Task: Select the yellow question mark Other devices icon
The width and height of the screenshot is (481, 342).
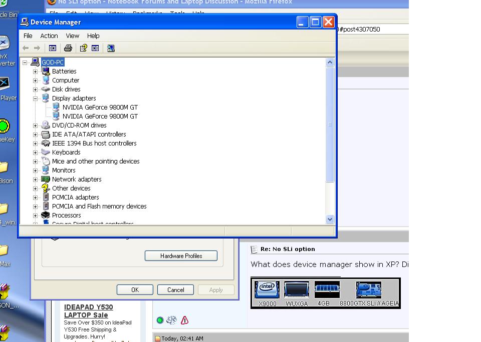Action: [46, 188]
